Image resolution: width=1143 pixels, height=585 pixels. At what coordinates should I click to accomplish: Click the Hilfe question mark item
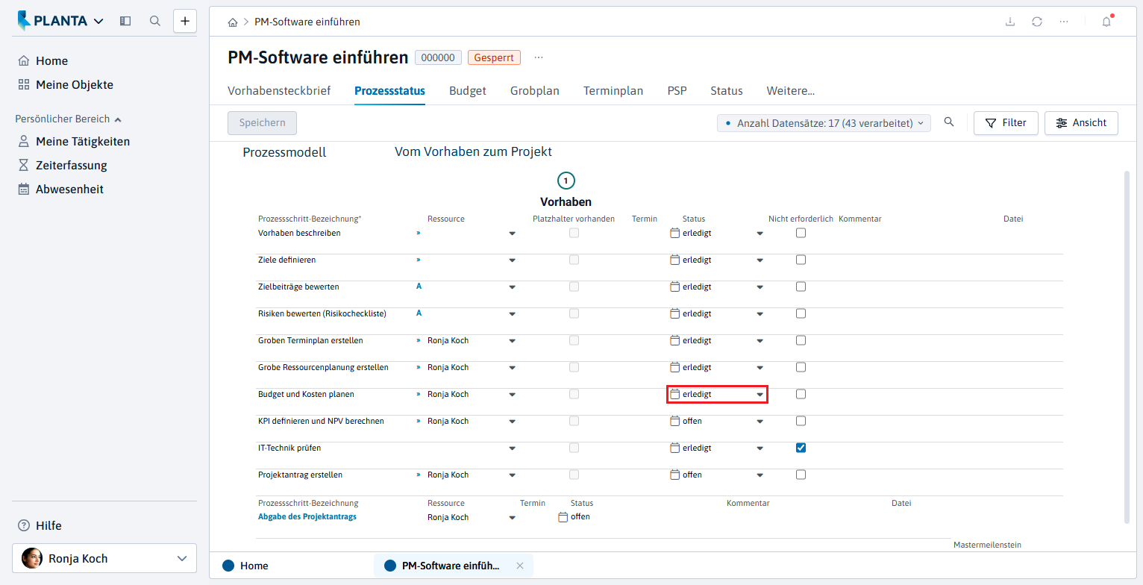(40, 525)
